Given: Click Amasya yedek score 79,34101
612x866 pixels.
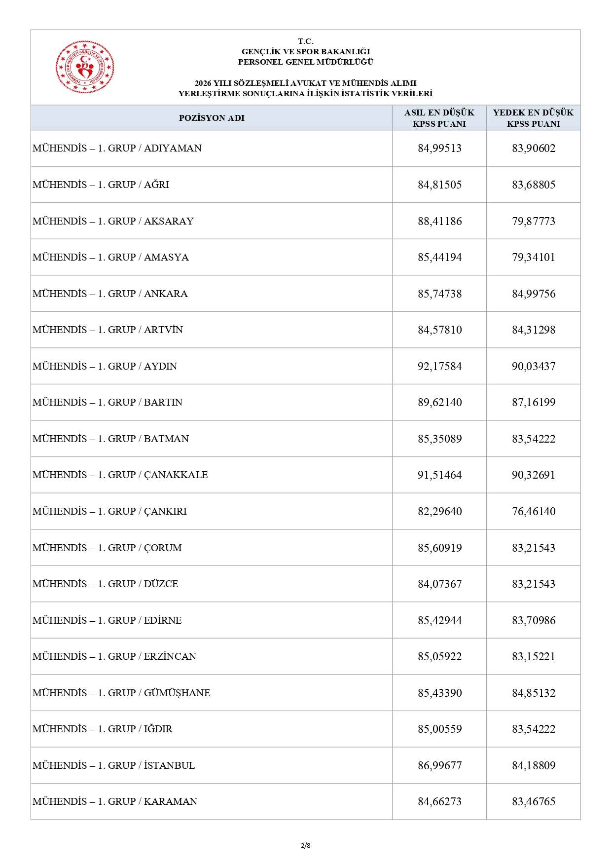Looking at the screenshot, I should [534, 257].
